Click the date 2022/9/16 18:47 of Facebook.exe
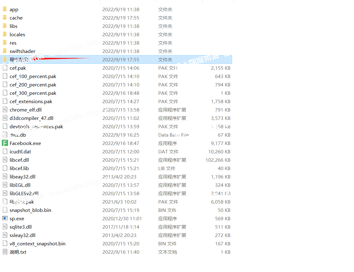This screenshot has width=354, height=272. point(121,143)
